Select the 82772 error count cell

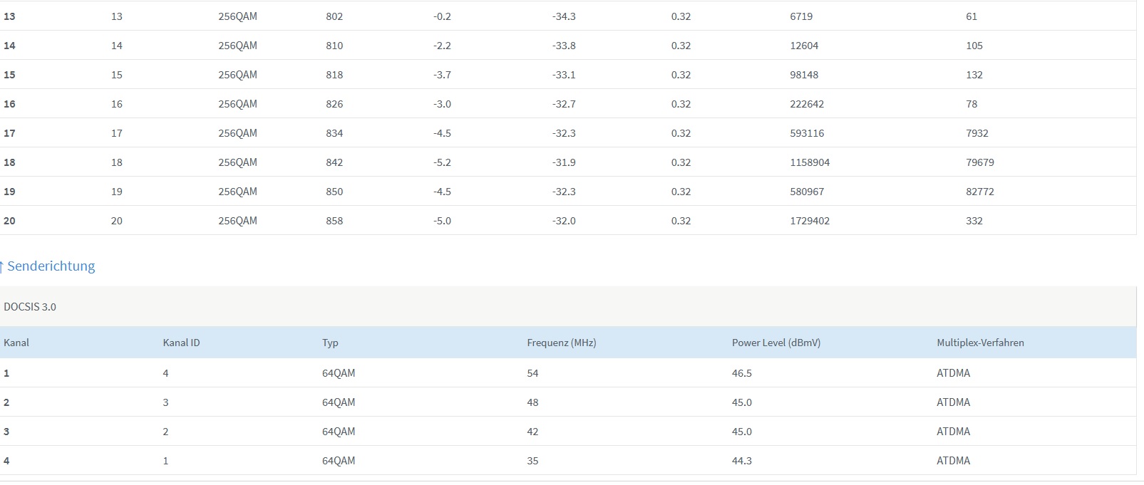point(979,192)
